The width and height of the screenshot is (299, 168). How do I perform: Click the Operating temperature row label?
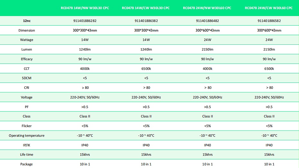[27, 136]
